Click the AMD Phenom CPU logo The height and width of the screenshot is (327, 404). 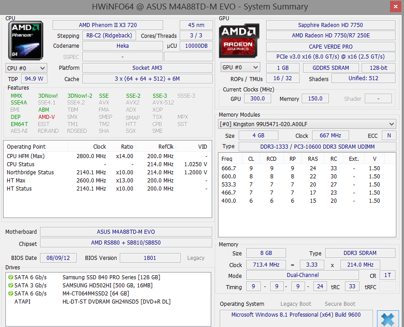[26, 40]
